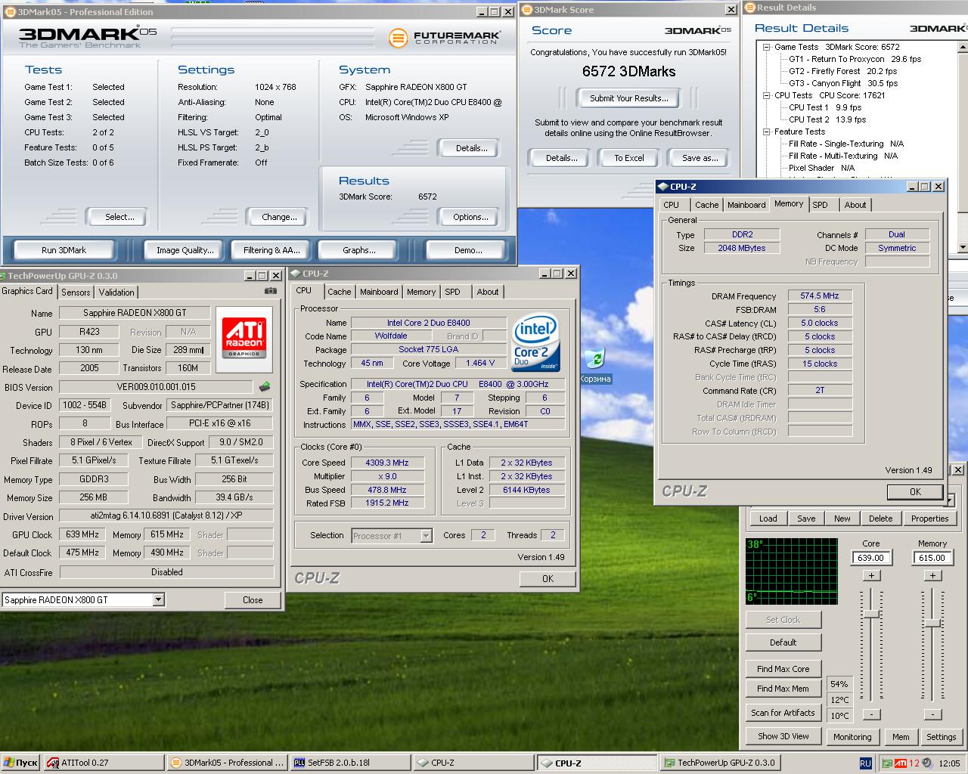This screenshot has width=968, height=774.
Task: Click Find Max Core in ATITool
Action: 783,669
